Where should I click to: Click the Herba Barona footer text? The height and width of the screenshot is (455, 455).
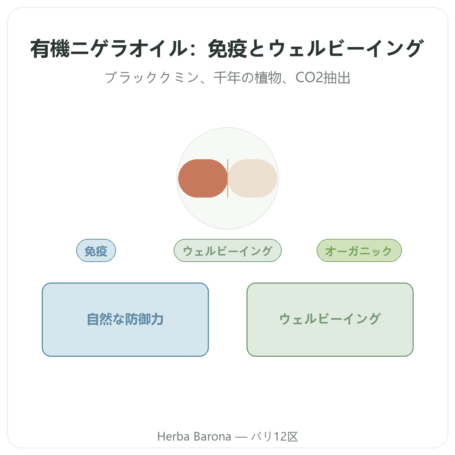pos(194,436)
